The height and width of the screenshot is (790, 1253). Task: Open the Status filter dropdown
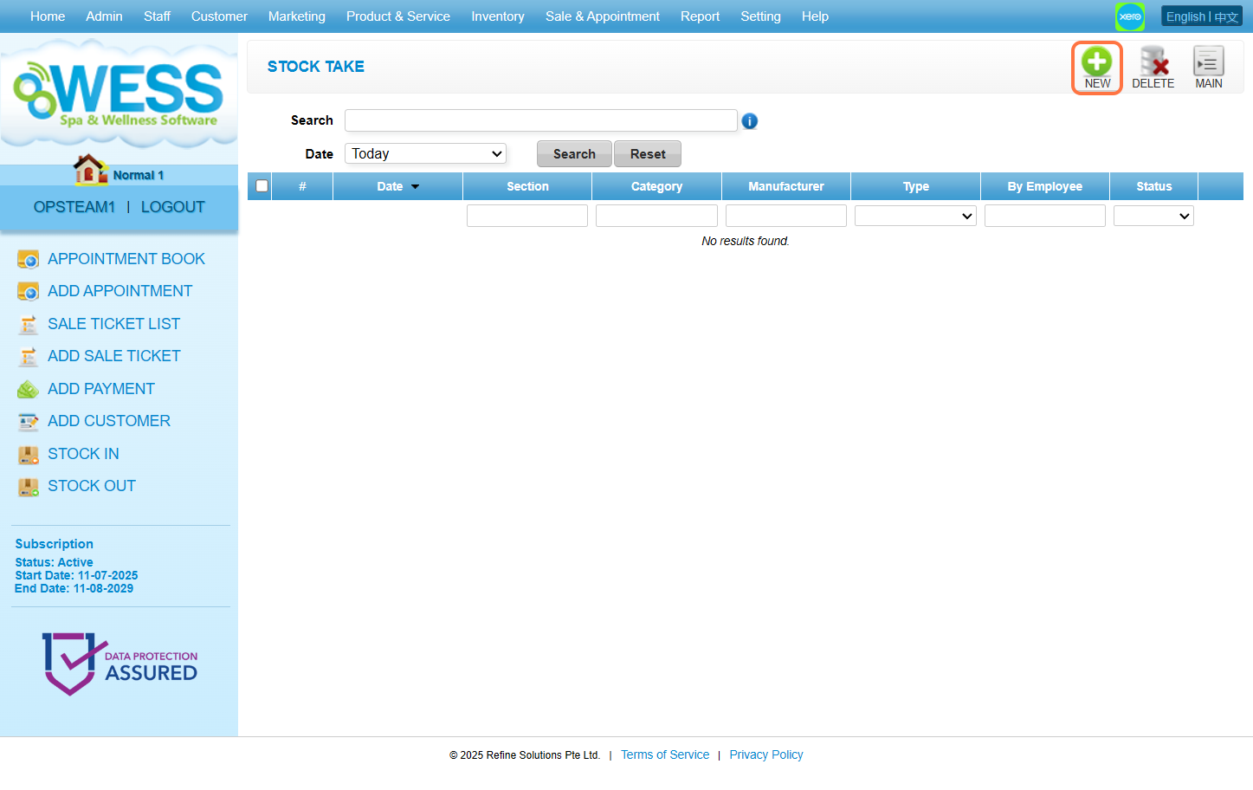(x=1153, y=216)
